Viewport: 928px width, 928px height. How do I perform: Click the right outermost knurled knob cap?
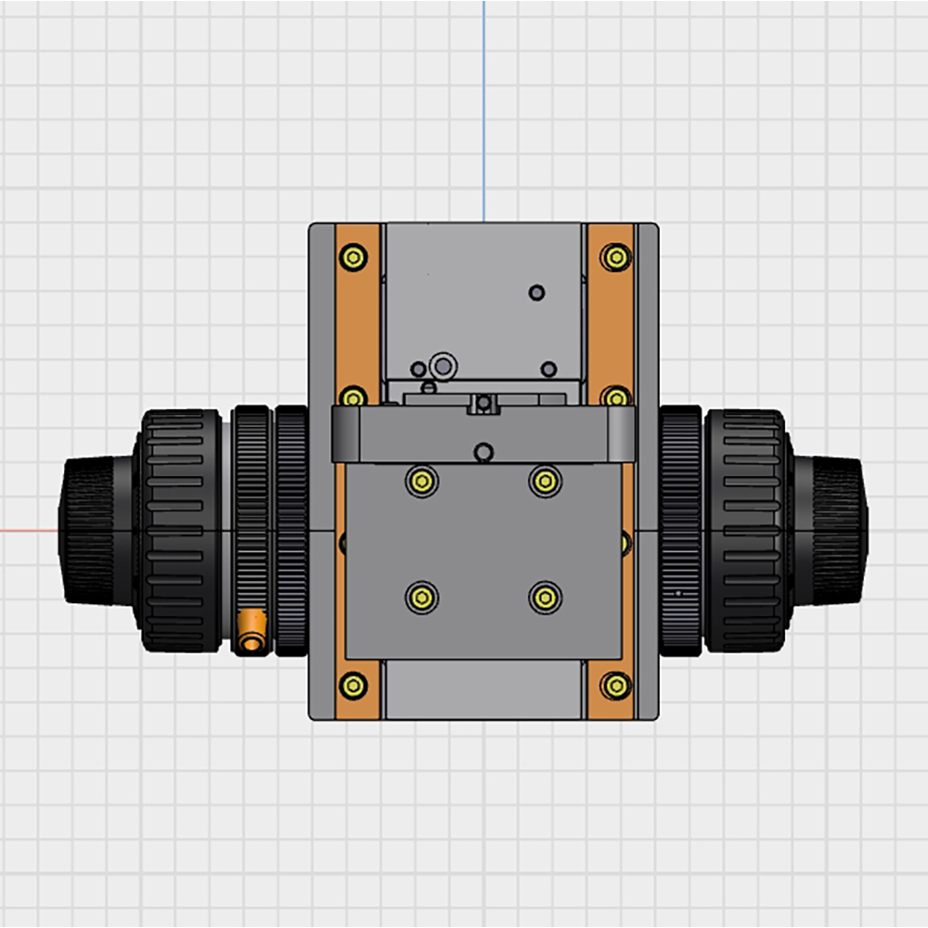click(840, 531)
